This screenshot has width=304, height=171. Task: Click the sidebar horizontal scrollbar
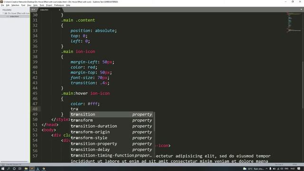pos(14,161)
